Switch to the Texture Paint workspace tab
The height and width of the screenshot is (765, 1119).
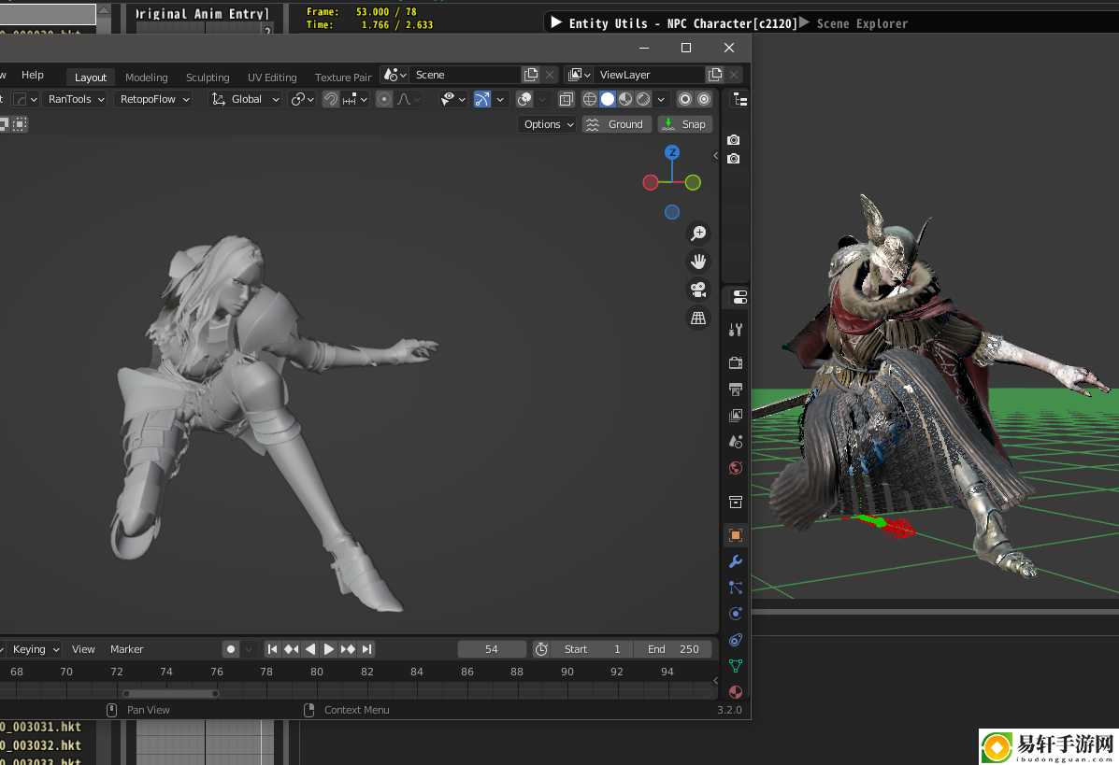[343, 77]
